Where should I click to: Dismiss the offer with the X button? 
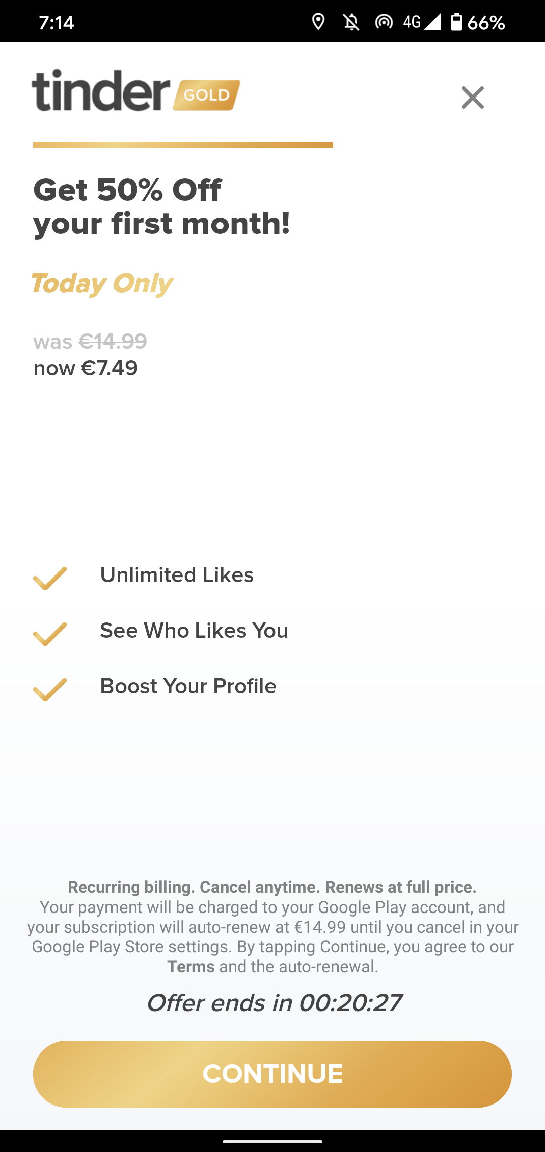click(473, 98)
